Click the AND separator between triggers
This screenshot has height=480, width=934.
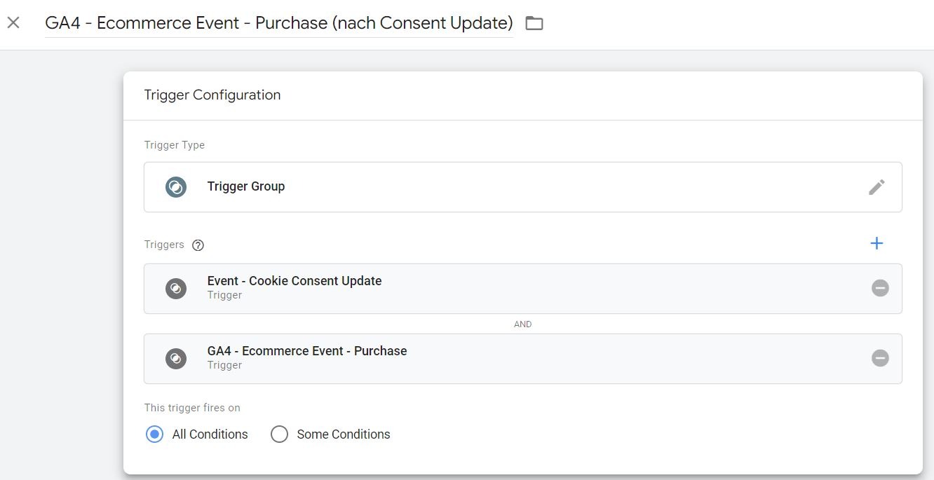[x=522, y=324]
